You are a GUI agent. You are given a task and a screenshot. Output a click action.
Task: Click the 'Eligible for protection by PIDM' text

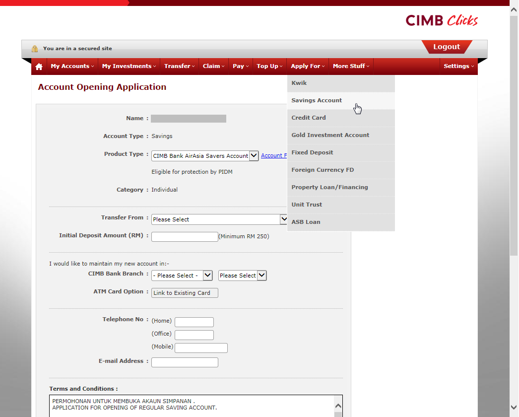click(192, 172)
